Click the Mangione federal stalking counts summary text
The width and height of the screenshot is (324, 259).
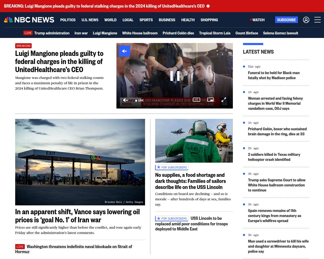[x=59, y=83]
